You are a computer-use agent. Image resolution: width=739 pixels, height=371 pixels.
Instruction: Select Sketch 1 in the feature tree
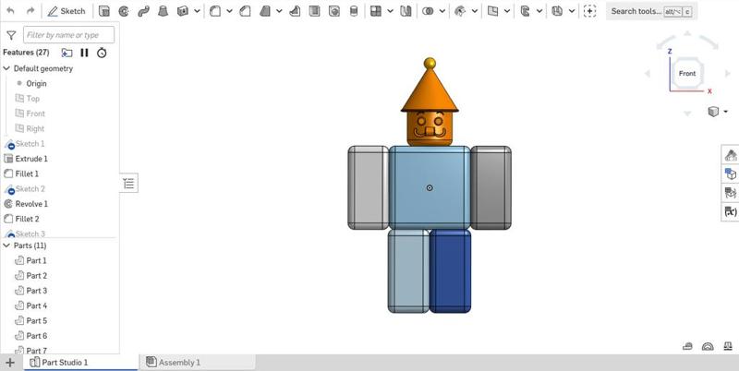[30, 144]
